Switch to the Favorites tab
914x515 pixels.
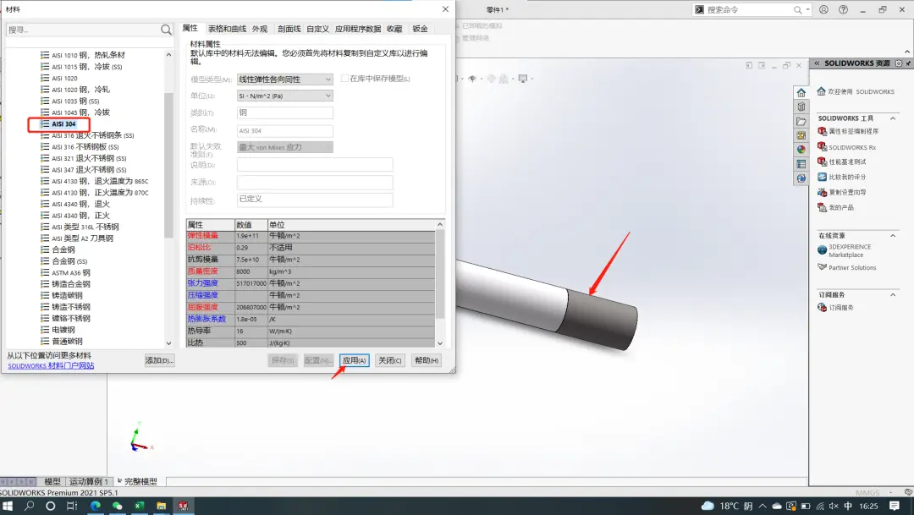394,29
